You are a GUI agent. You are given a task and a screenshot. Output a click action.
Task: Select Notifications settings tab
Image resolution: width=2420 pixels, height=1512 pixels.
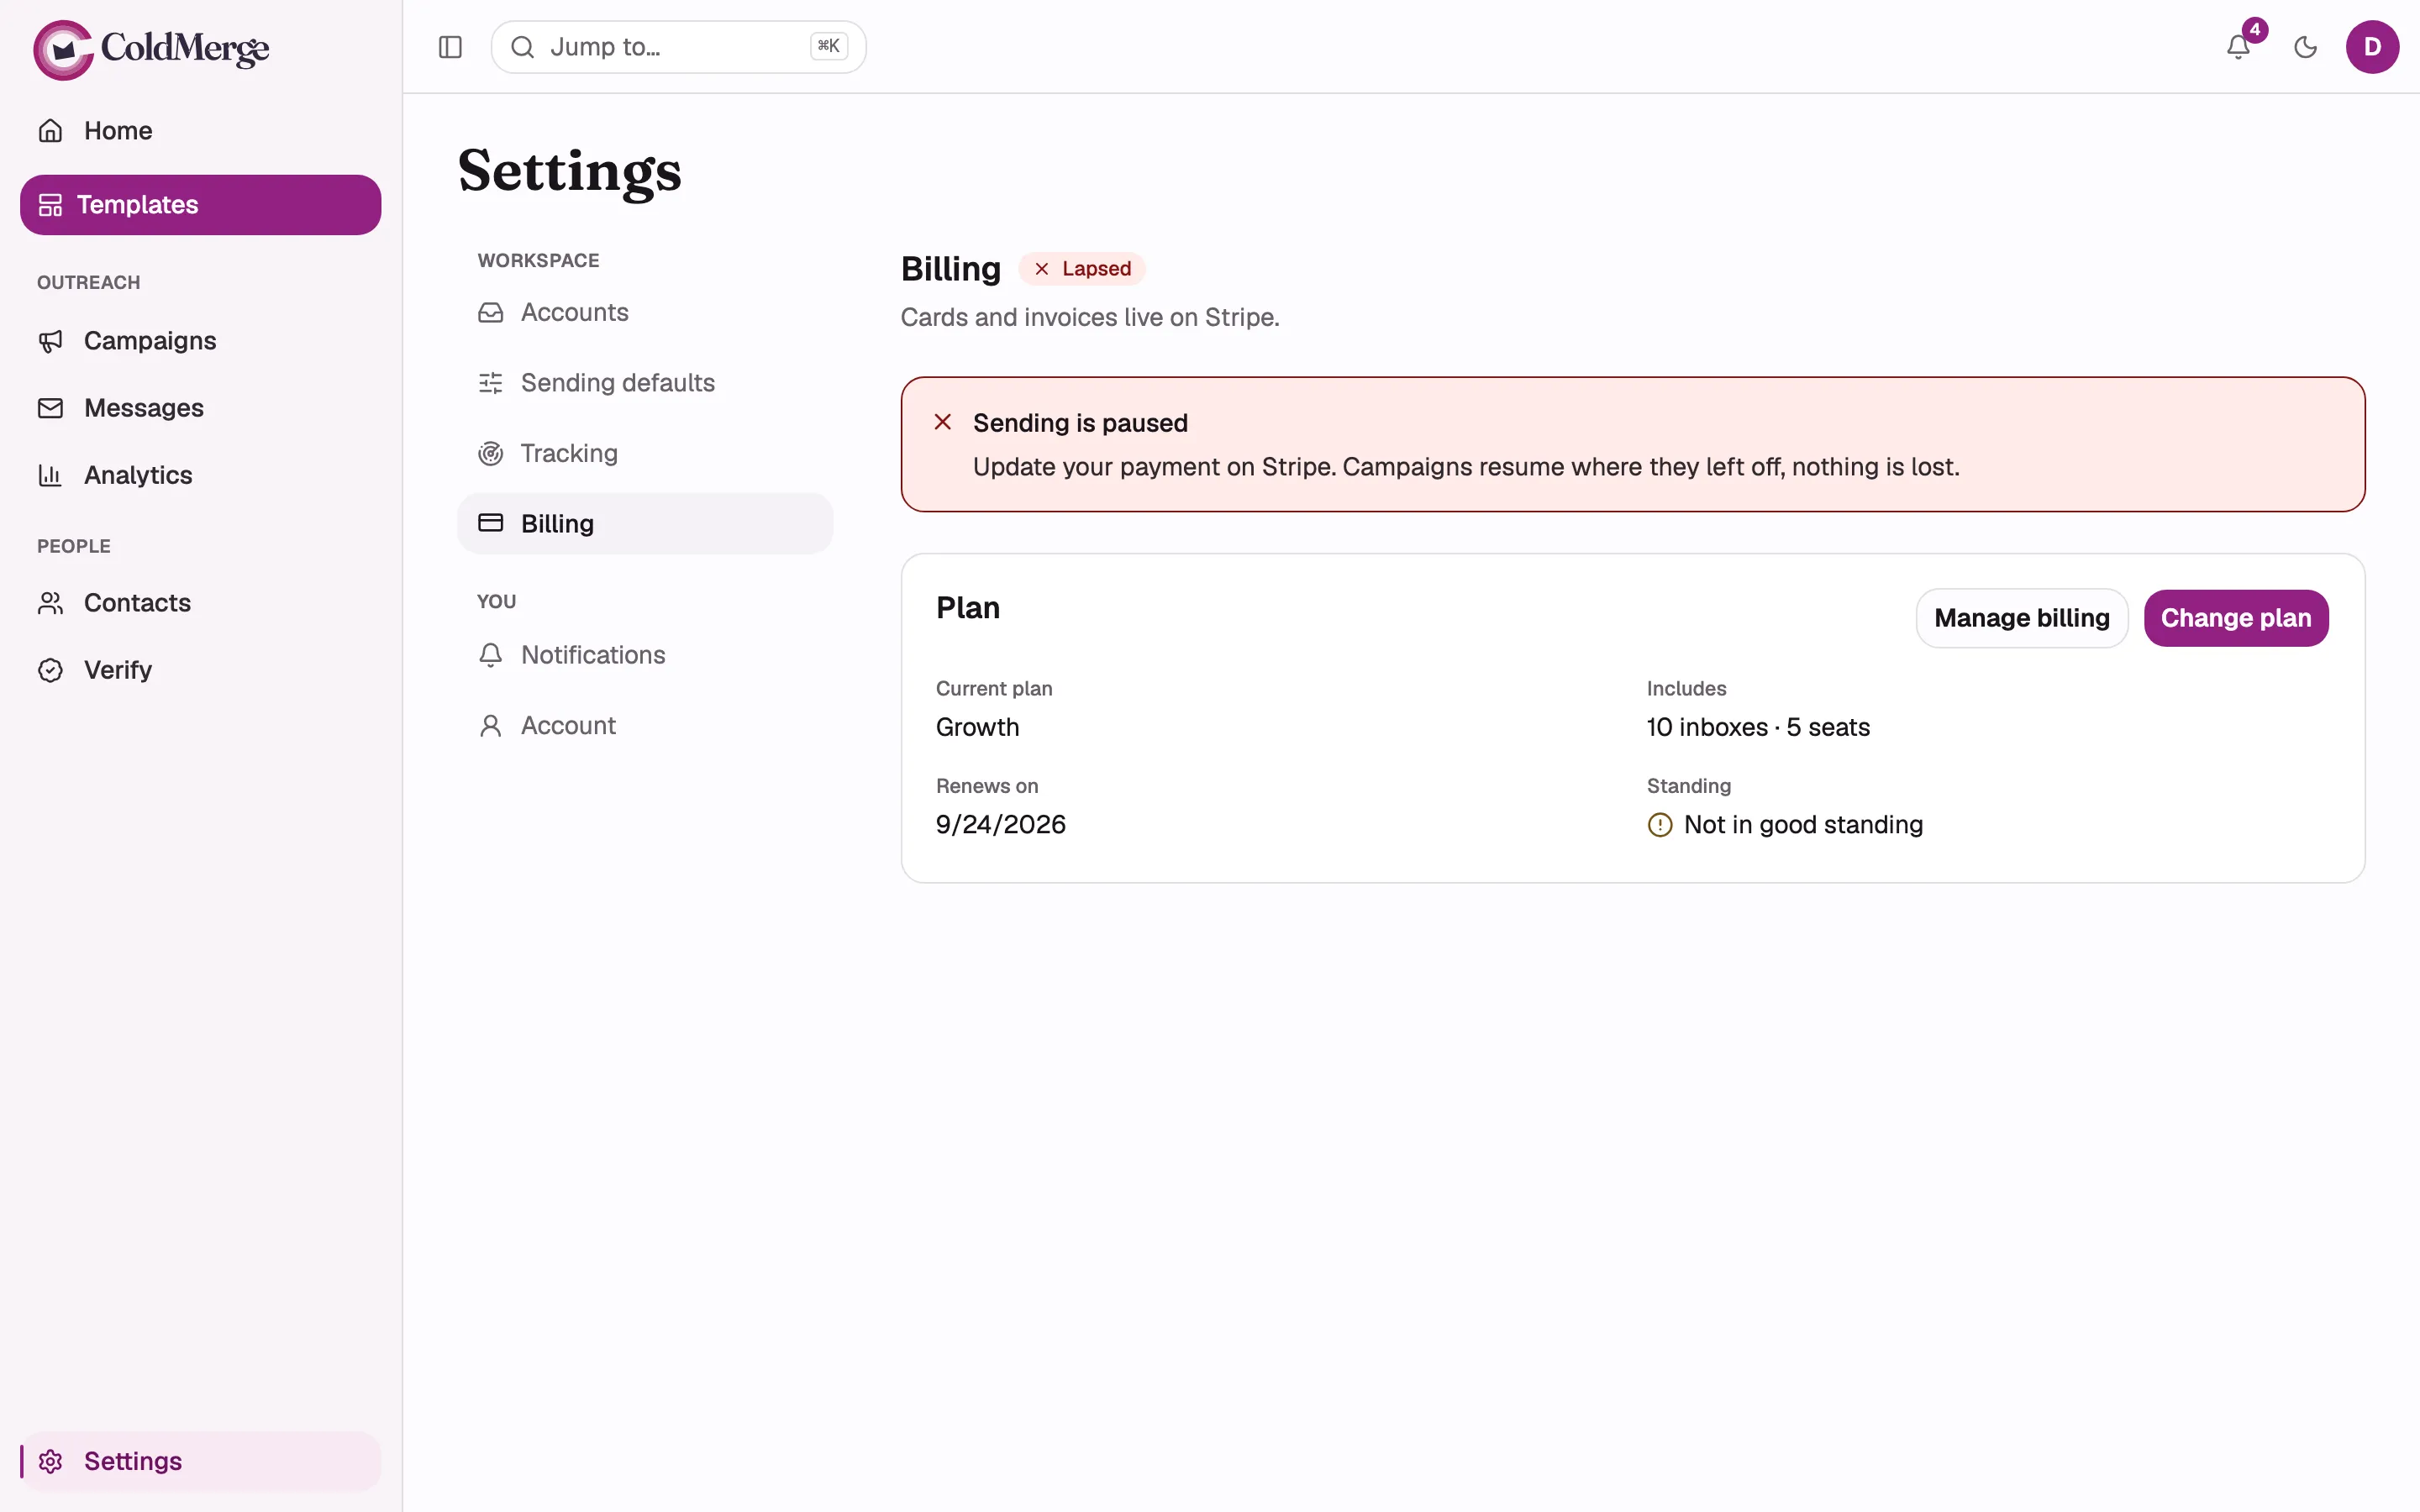[x=645, y=655]
